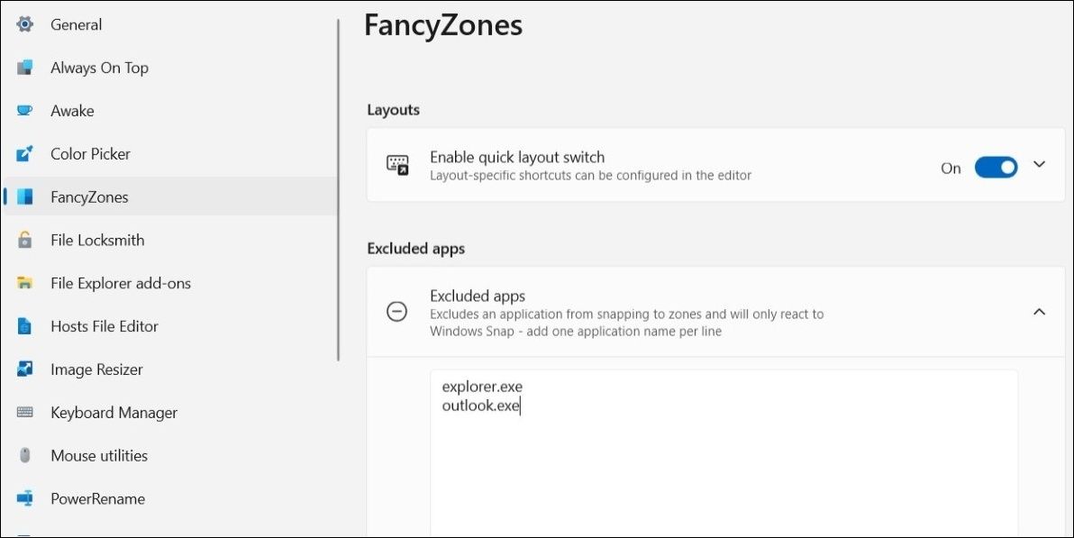Open File Explorer add-ons settings
The height and width of the screenshot is (538, 1074).
point(121,283)
